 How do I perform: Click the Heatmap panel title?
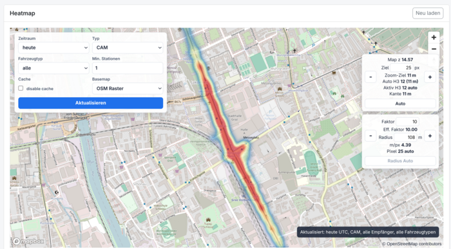(23, 14)
